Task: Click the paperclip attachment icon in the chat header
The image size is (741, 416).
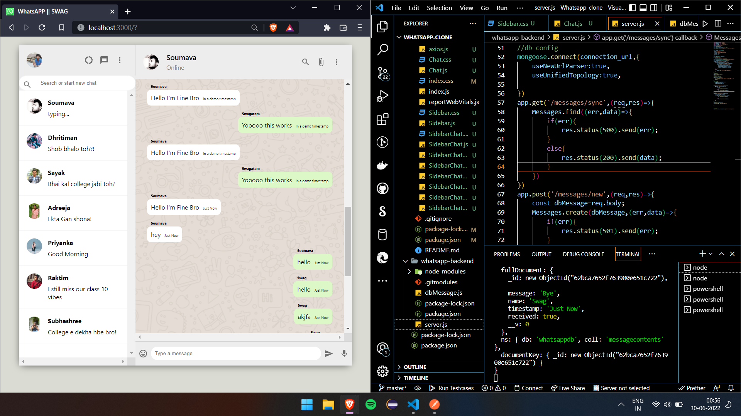Action: [321, 62]
